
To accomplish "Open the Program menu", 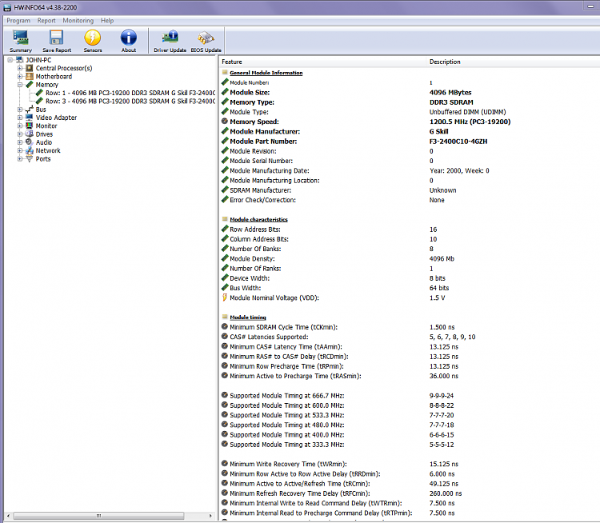I will [18, 21].
